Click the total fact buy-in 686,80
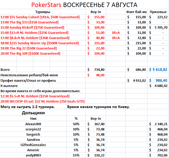This screenshot has width=169, height=158. [x=141, y=69]
